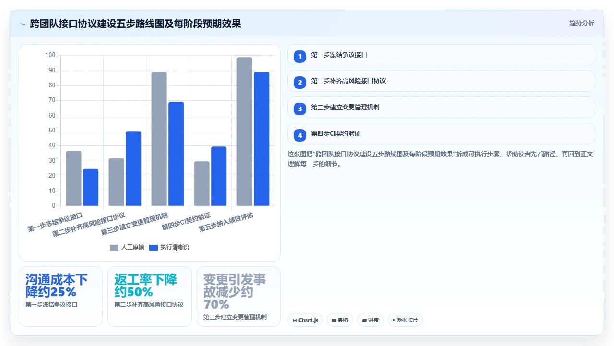Toggle the 人工摩擦 legend swatch
The height and width of the screenshot is (346, 614).
[114, 247]
